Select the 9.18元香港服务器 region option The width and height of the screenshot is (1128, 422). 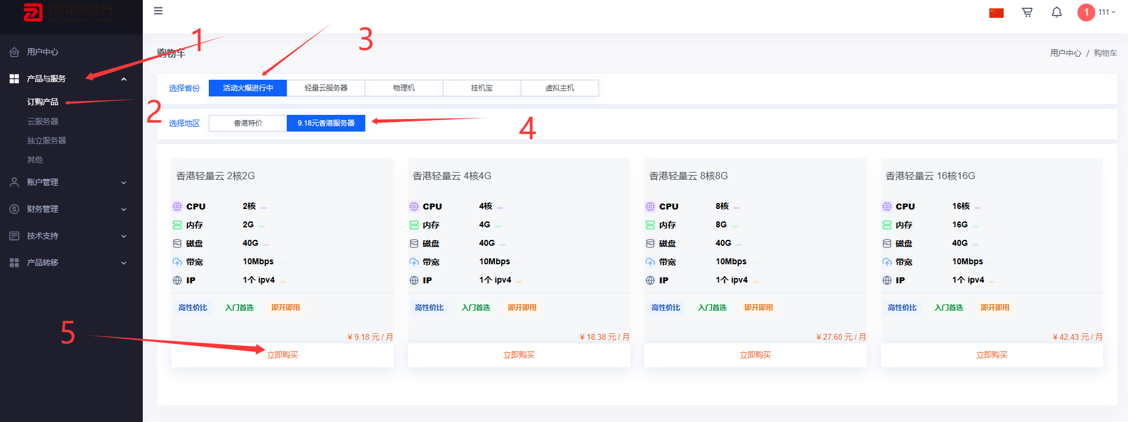(x=326, y=123)
